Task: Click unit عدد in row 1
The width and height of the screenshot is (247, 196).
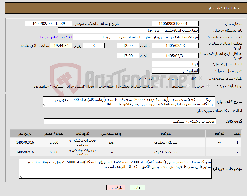Action: (111, 142)
